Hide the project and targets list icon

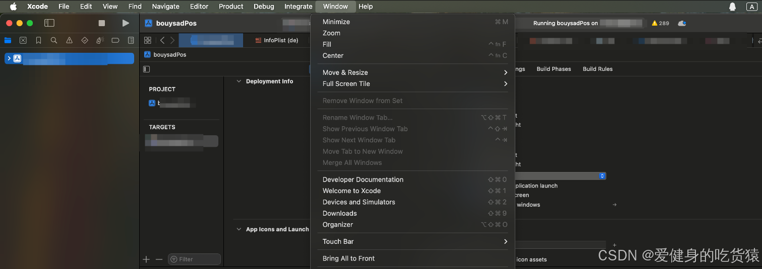pyautogui.click(x=147, y=69)
